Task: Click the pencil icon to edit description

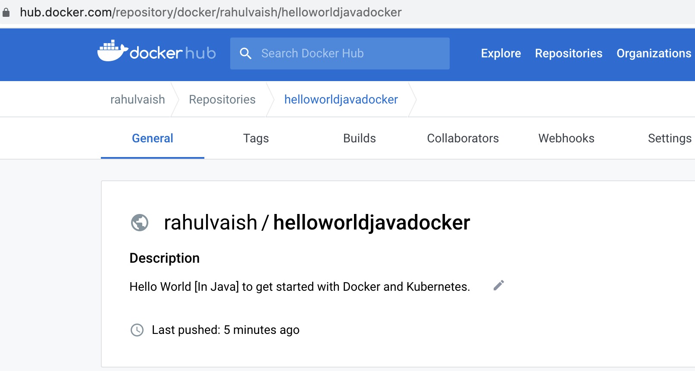Action: click(499, 285)
